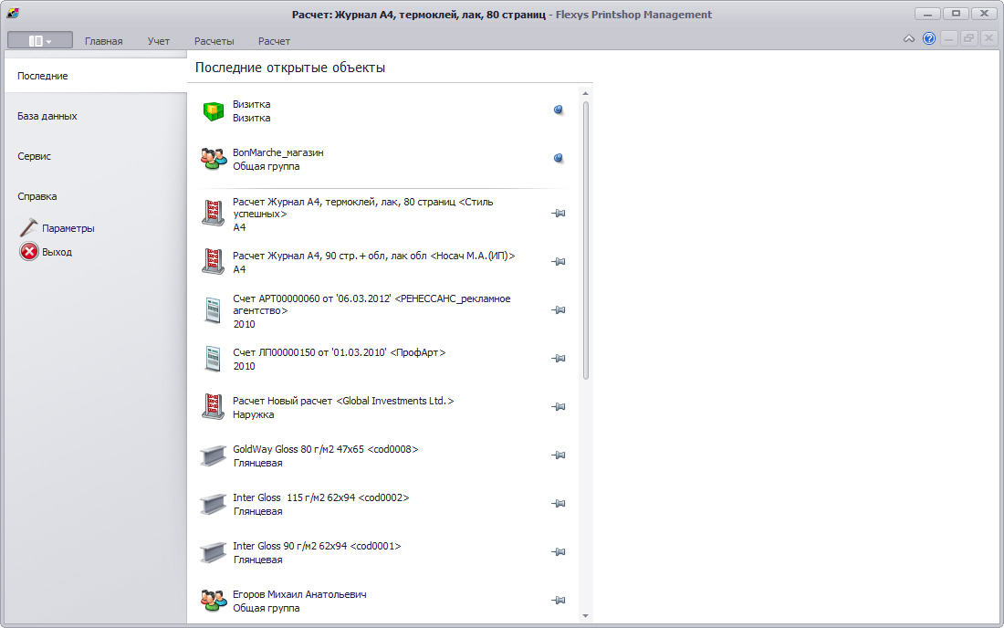Viewport: 1004px width, 628px height.
Task: Switch to the Главная ribbon tab
Action: (x=104, y=41)
